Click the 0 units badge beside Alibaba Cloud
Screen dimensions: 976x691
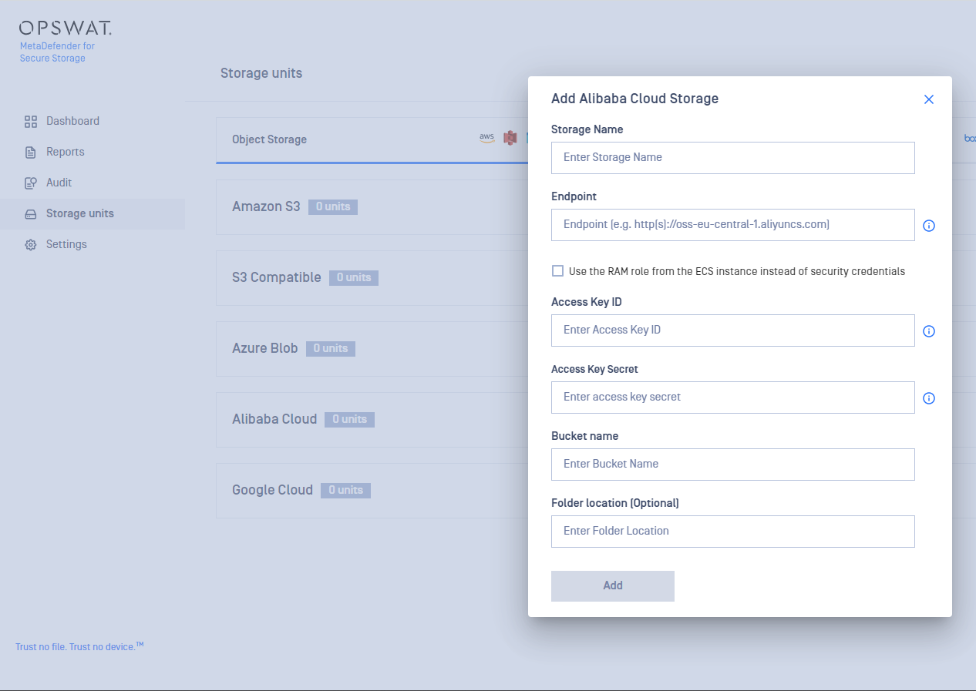[350, 419]
